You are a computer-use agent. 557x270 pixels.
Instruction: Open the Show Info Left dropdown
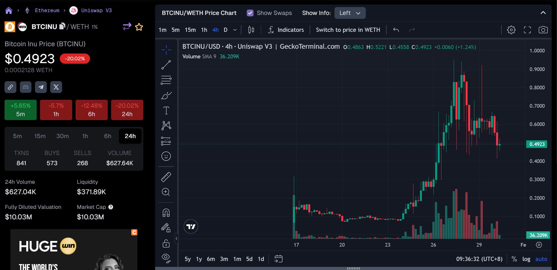[350, 13]
